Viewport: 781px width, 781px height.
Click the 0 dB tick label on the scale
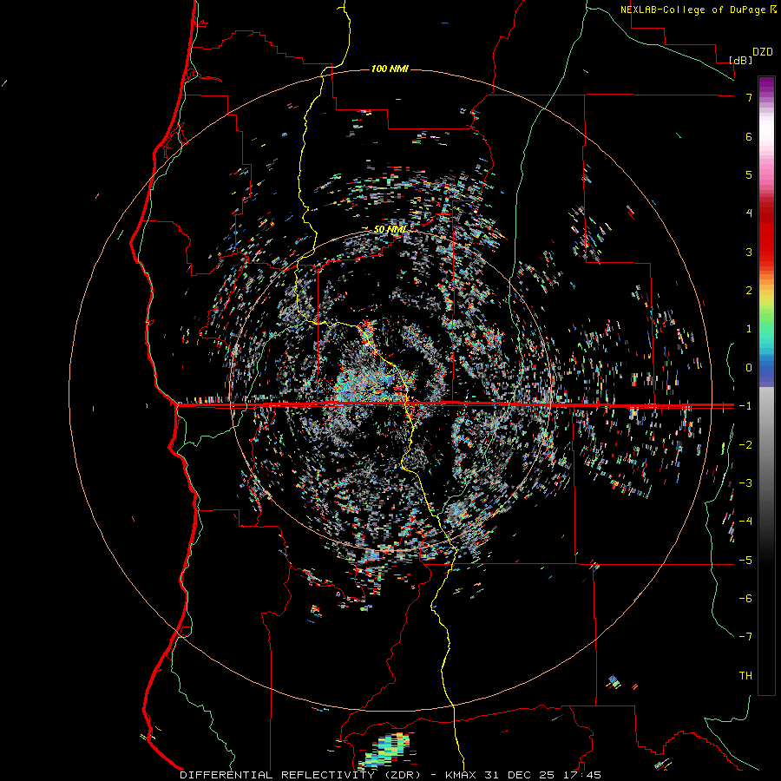[x=749, y=368]
